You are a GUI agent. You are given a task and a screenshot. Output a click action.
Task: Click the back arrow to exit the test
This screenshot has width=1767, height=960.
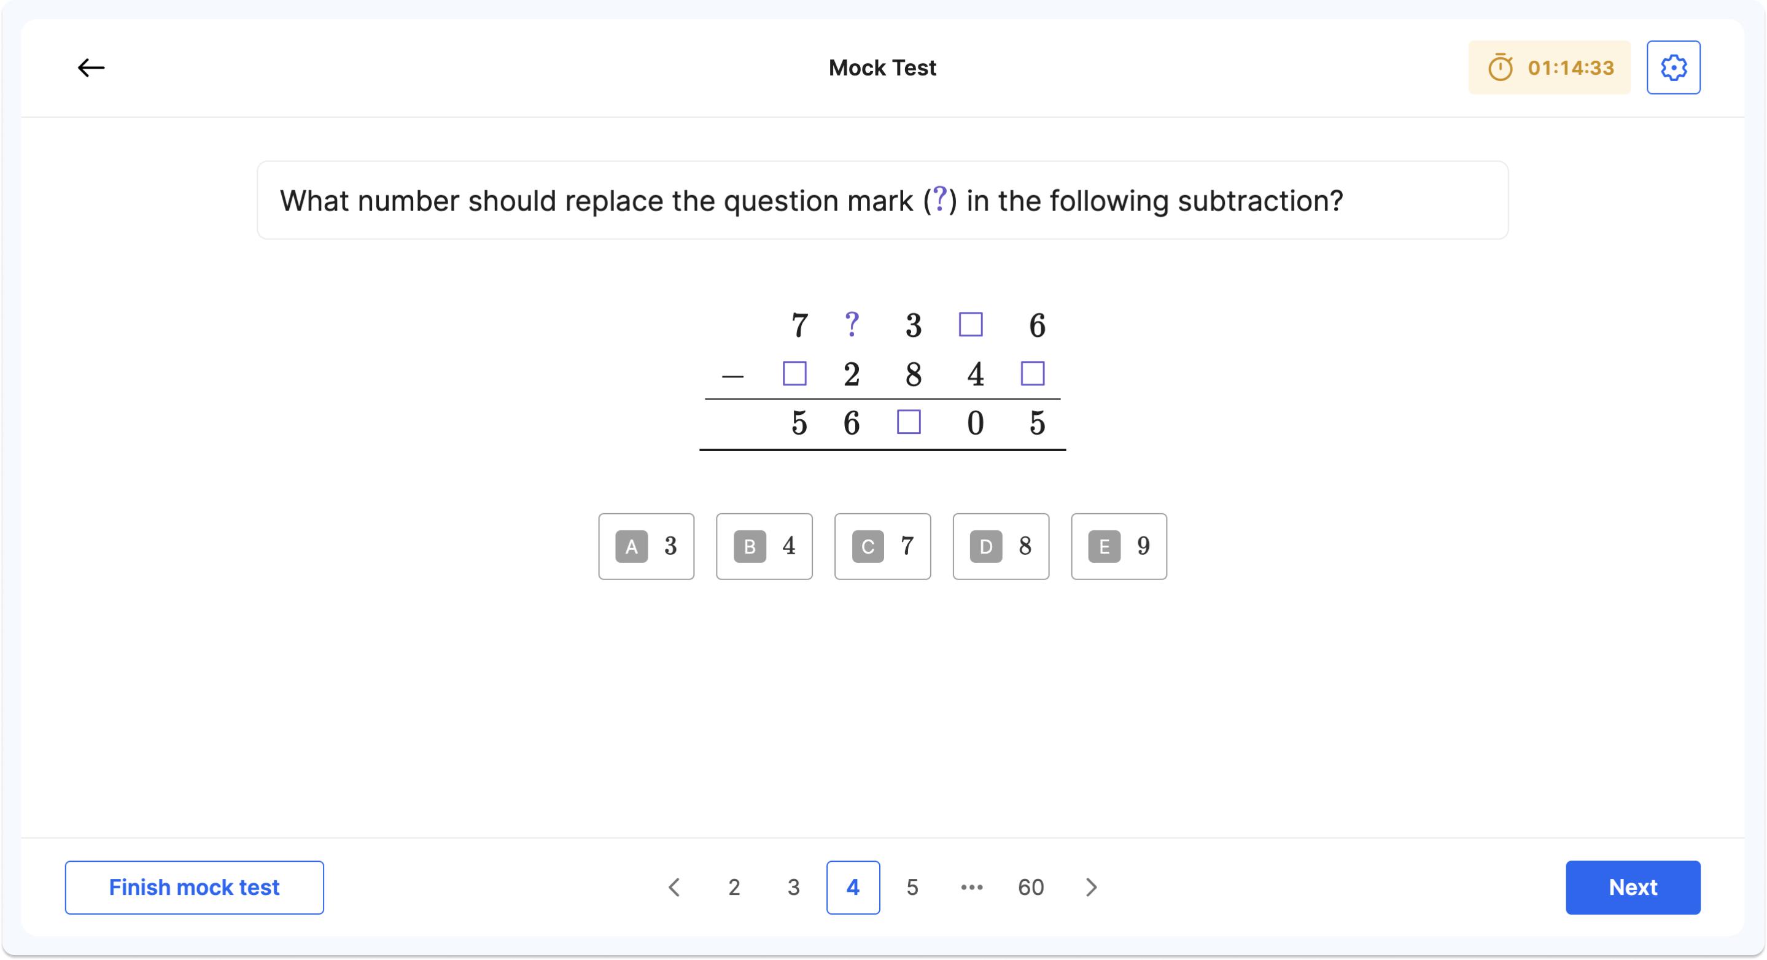[91, 66]
